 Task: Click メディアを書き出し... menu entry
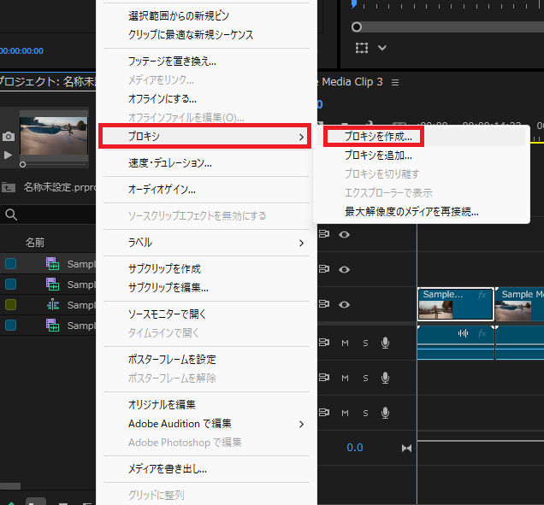[x=168, y=469]
